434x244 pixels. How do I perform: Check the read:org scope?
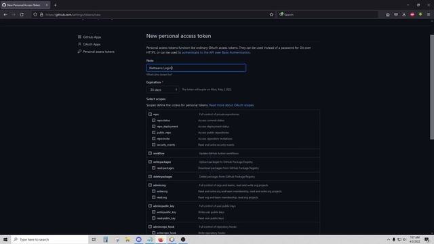pyautogui.click(x=154, y=197)
